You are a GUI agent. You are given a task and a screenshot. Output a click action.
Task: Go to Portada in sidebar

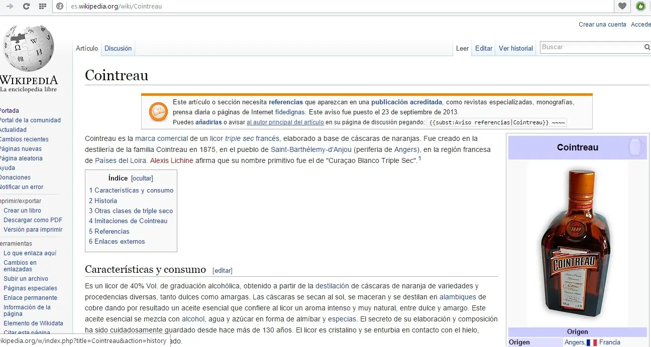tap(9, 111)
